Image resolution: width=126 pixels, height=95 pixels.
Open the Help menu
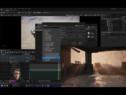29,9
